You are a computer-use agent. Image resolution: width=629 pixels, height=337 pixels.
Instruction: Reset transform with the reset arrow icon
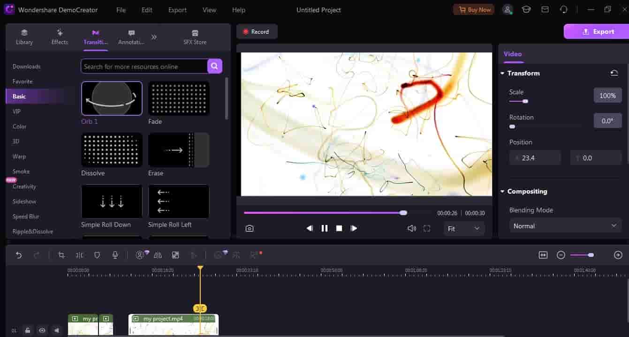tap(614, 73)
